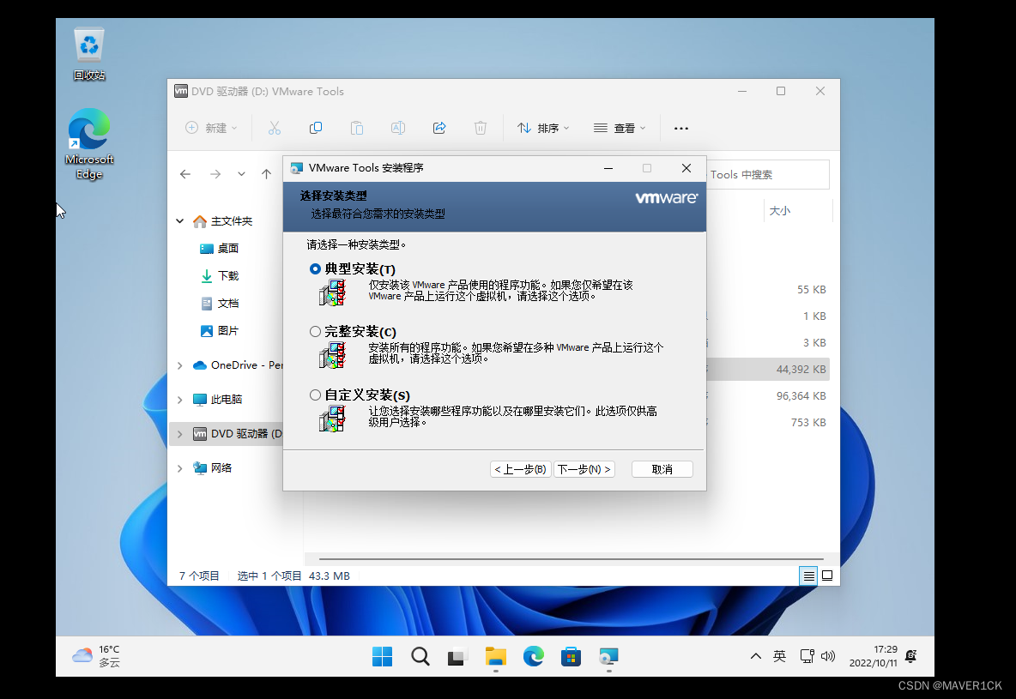Expand the OneDrive tree node
Image resolution: width=1016 pixels, height=699 pixels.
(179, 365)
